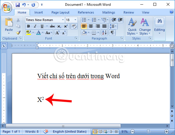Open Select Browse Object circle button
The height and width of the screenshot is (135, 175).
172,116
